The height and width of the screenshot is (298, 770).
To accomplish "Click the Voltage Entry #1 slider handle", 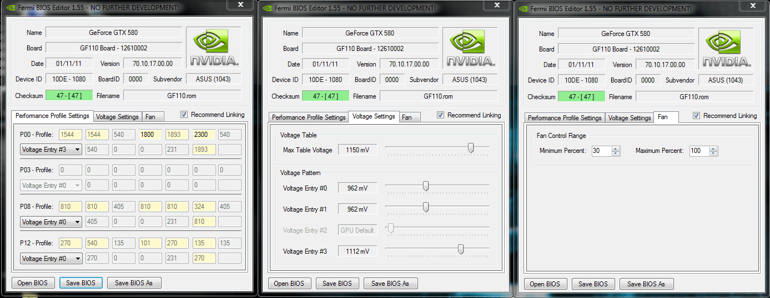I will [426, 207].
